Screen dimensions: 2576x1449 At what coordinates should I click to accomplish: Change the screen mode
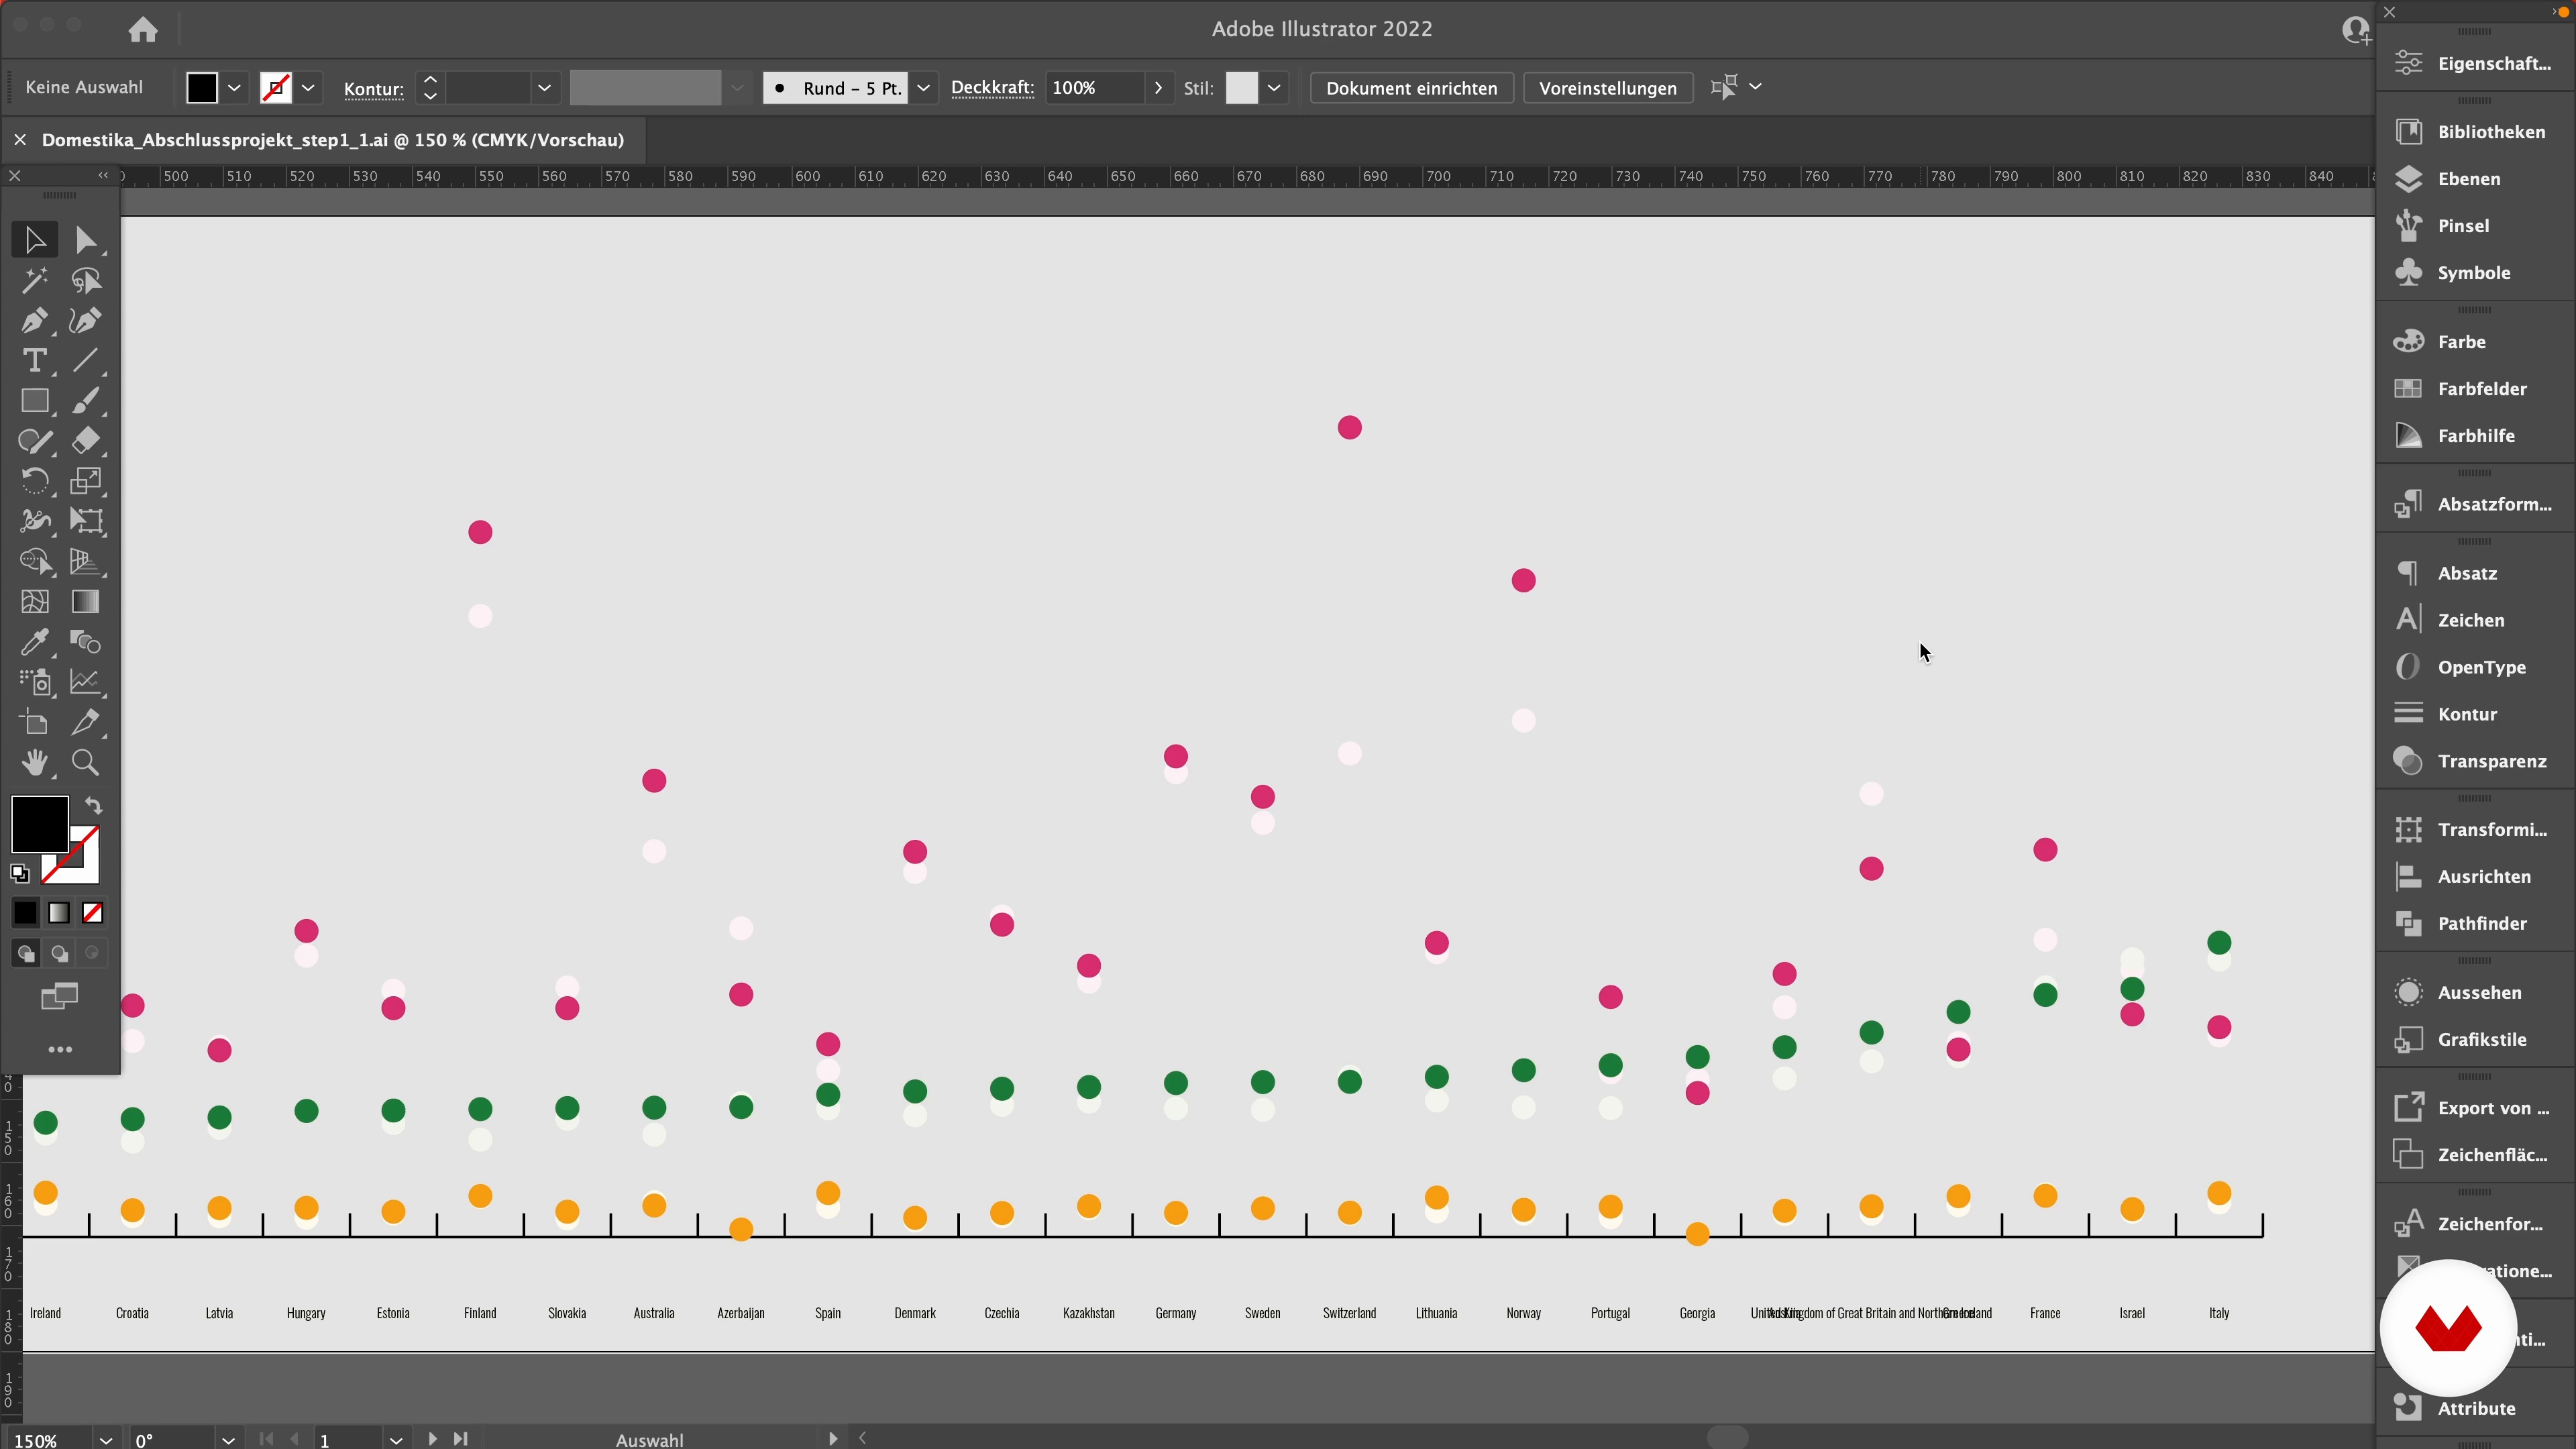[x=59, y=997]
